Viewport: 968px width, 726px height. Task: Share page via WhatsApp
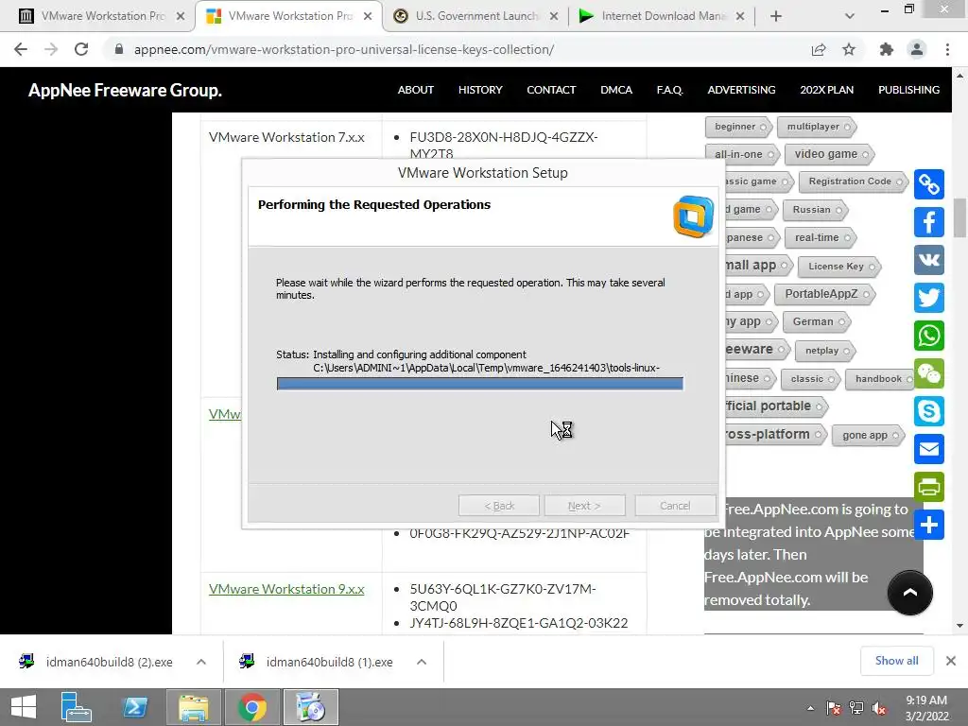pos(929,336)
